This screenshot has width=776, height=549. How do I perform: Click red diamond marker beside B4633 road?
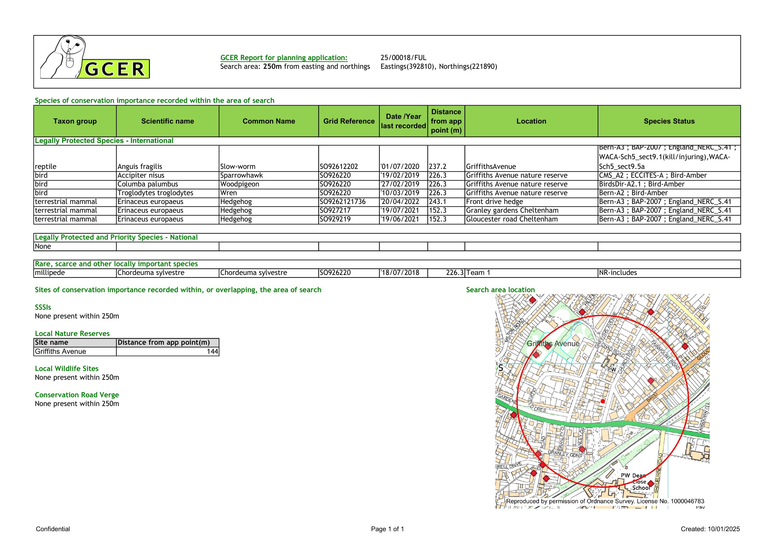click(x=651, y=381)
